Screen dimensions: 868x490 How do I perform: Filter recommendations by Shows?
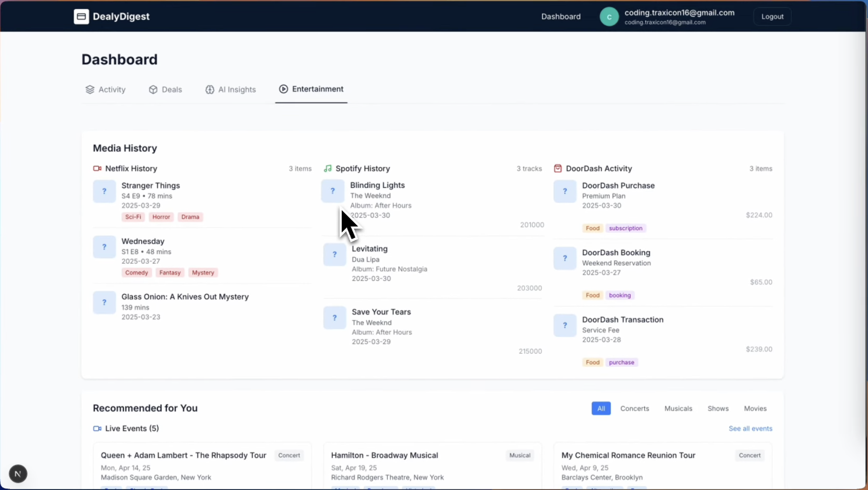(x=718, y=408)
